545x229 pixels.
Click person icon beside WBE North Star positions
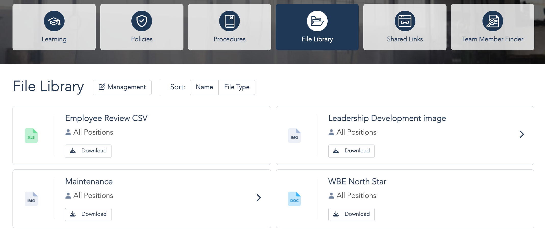[x=331, y=196]
